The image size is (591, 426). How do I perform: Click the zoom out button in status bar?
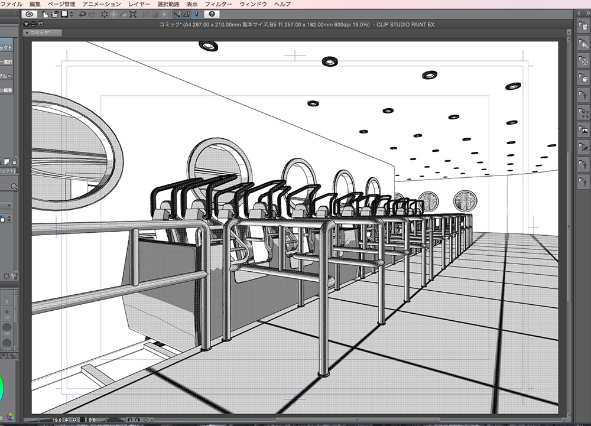pos(67,420)
